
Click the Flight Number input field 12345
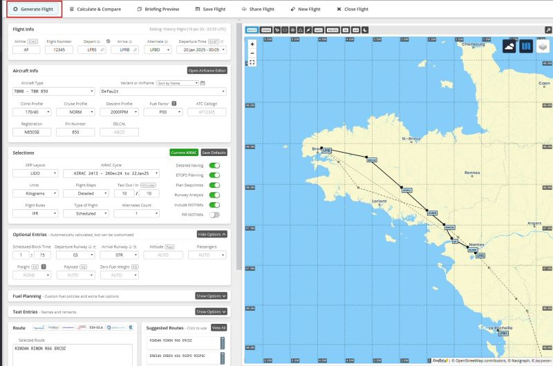click(59, 50)
